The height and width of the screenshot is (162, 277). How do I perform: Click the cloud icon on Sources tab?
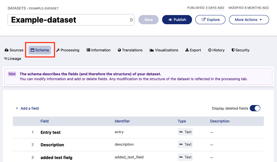point(7,50)
